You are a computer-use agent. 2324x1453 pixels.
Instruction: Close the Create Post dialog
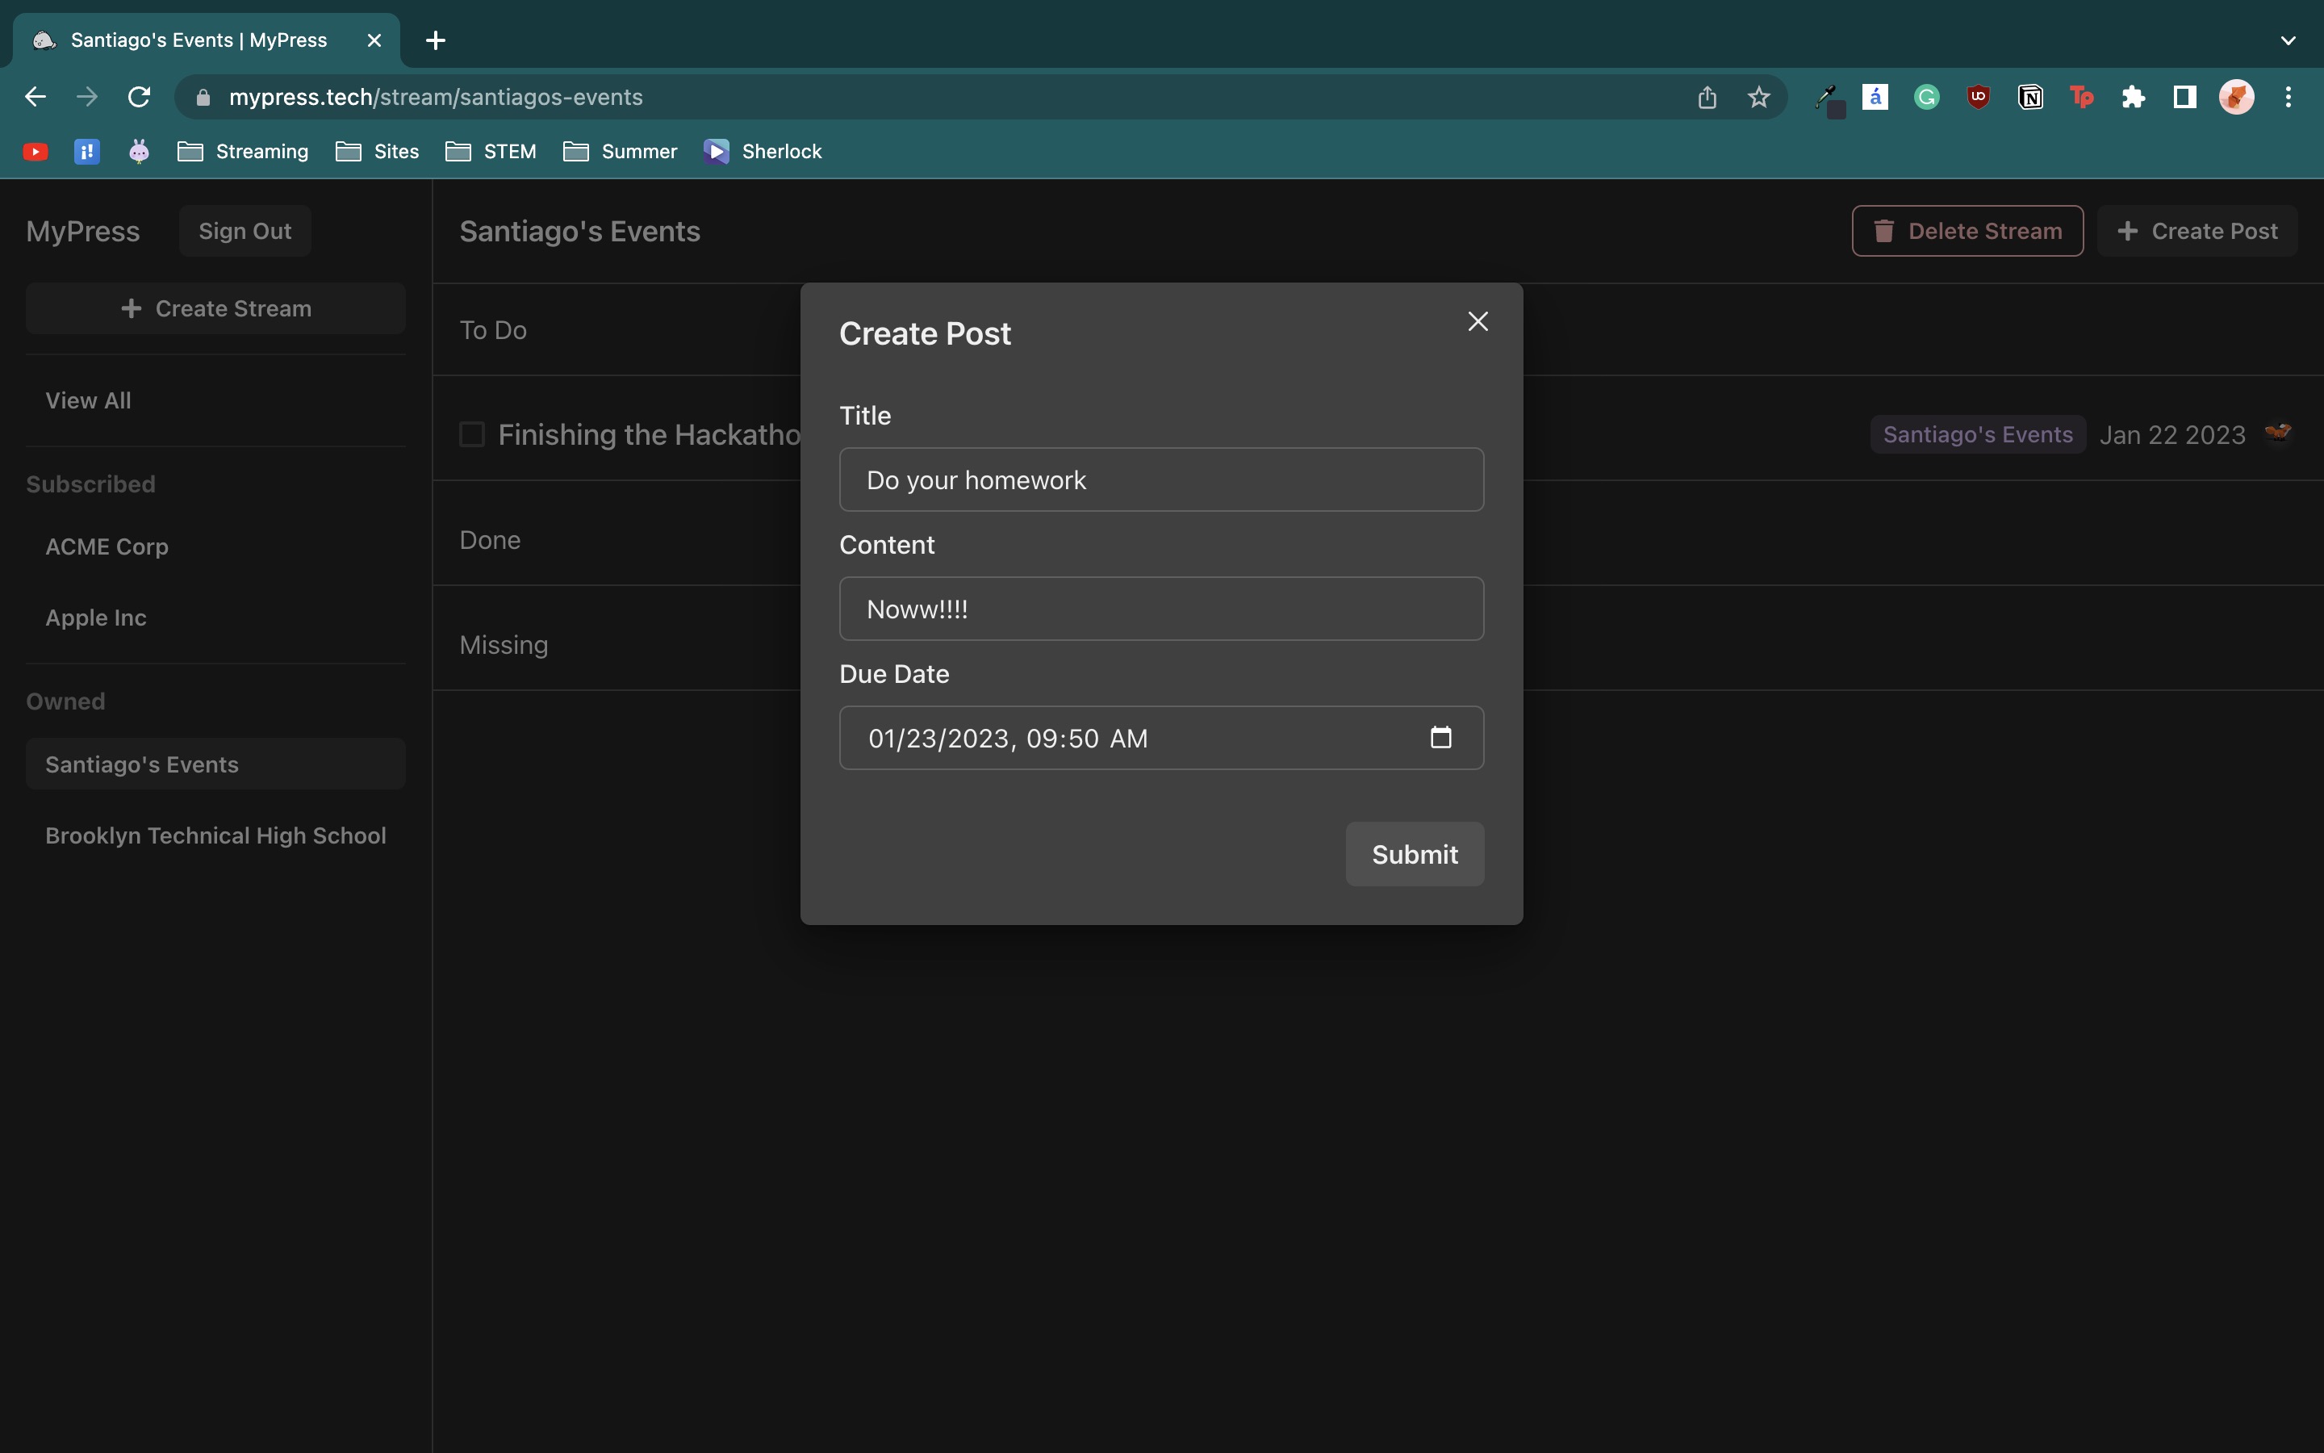tap(1477, 321)
